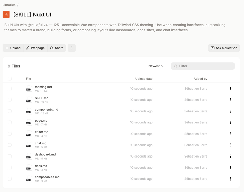Open the kebab menu for SKILL.md

[x=230, y=100]
